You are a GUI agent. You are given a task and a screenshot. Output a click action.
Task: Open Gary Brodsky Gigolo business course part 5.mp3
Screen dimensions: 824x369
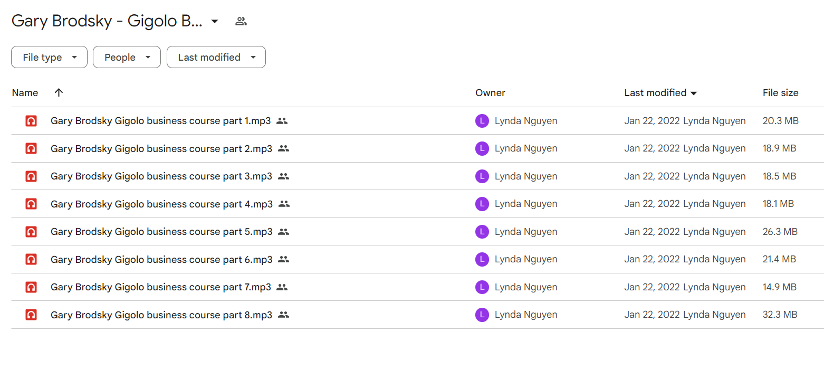(x=161, y=232)
